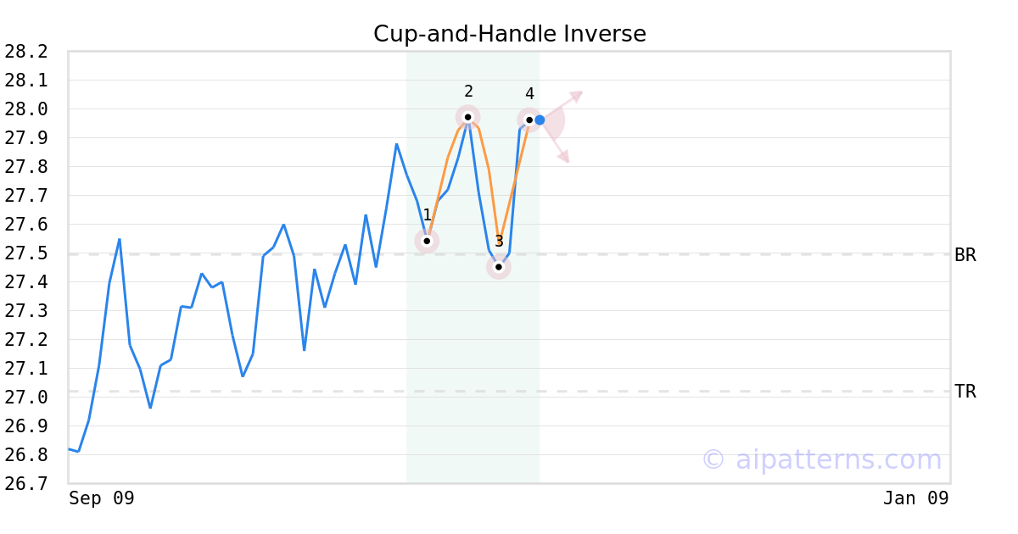Click the blue current price dot
This screenshot has height=534, width=1018.
(540, 120)
